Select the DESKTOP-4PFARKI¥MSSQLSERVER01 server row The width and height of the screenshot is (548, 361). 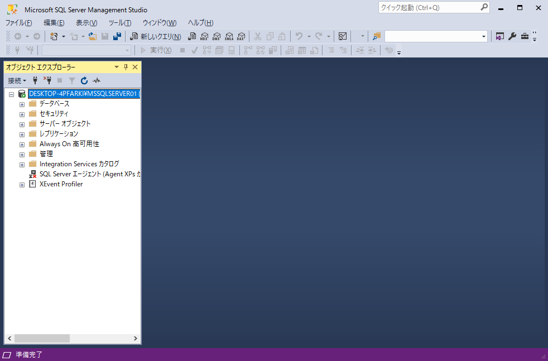coord(84,94)
